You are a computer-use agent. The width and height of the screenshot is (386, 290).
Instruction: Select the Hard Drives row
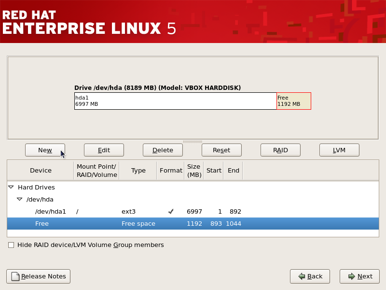pos(193,188)
